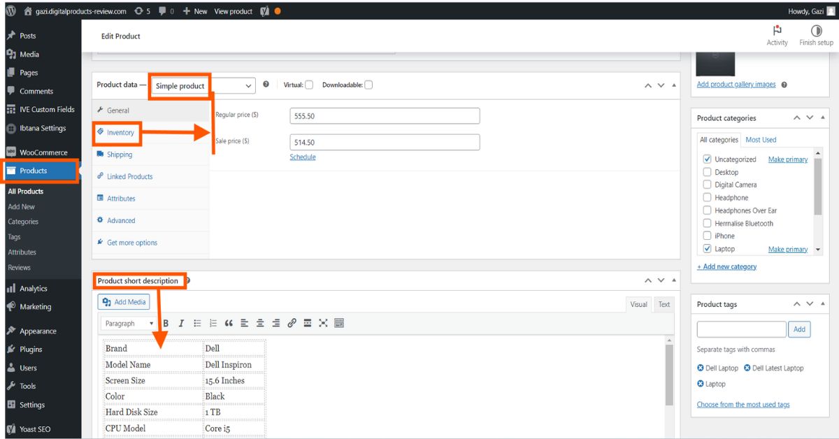
Task: Remove the Dell Laptop tag
Action: click(701, 368)
